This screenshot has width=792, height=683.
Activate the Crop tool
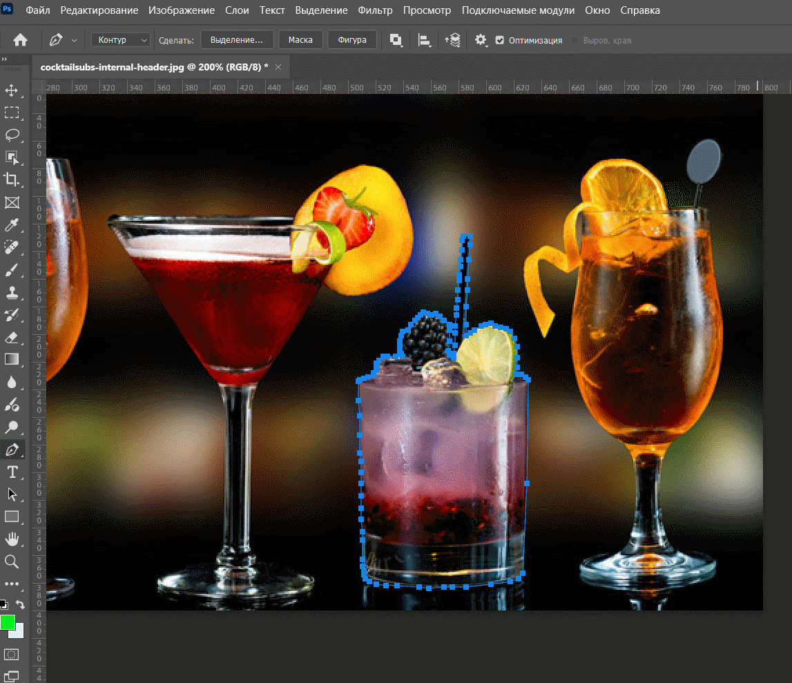pos(12,180)
